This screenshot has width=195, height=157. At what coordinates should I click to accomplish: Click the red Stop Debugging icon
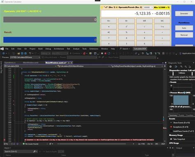[x=105, y=53]
